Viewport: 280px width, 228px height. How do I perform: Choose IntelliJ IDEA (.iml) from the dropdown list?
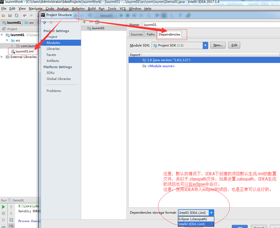[196, 224]
